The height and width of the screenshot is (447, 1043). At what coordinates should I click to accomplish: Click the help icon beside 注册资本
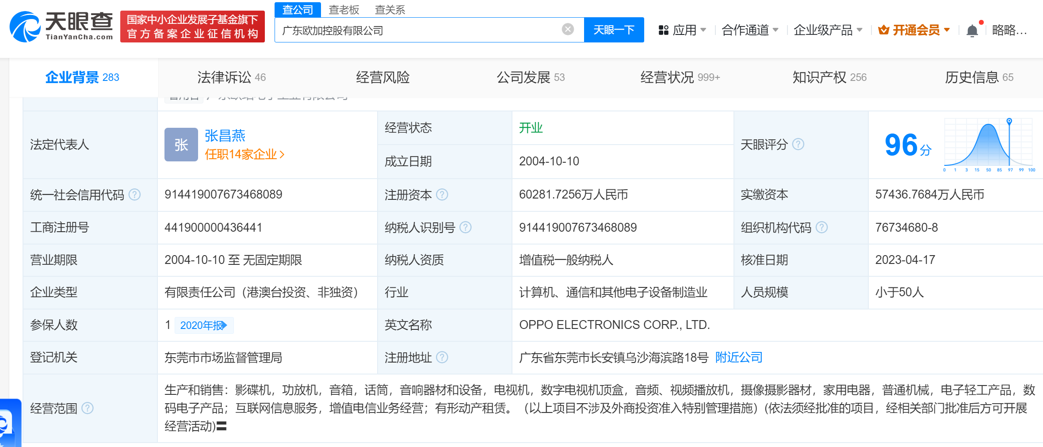pyautogui.click(x=442, y=195)
